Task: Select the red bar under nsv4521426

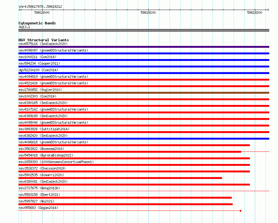Action: (x=144, y=86)
